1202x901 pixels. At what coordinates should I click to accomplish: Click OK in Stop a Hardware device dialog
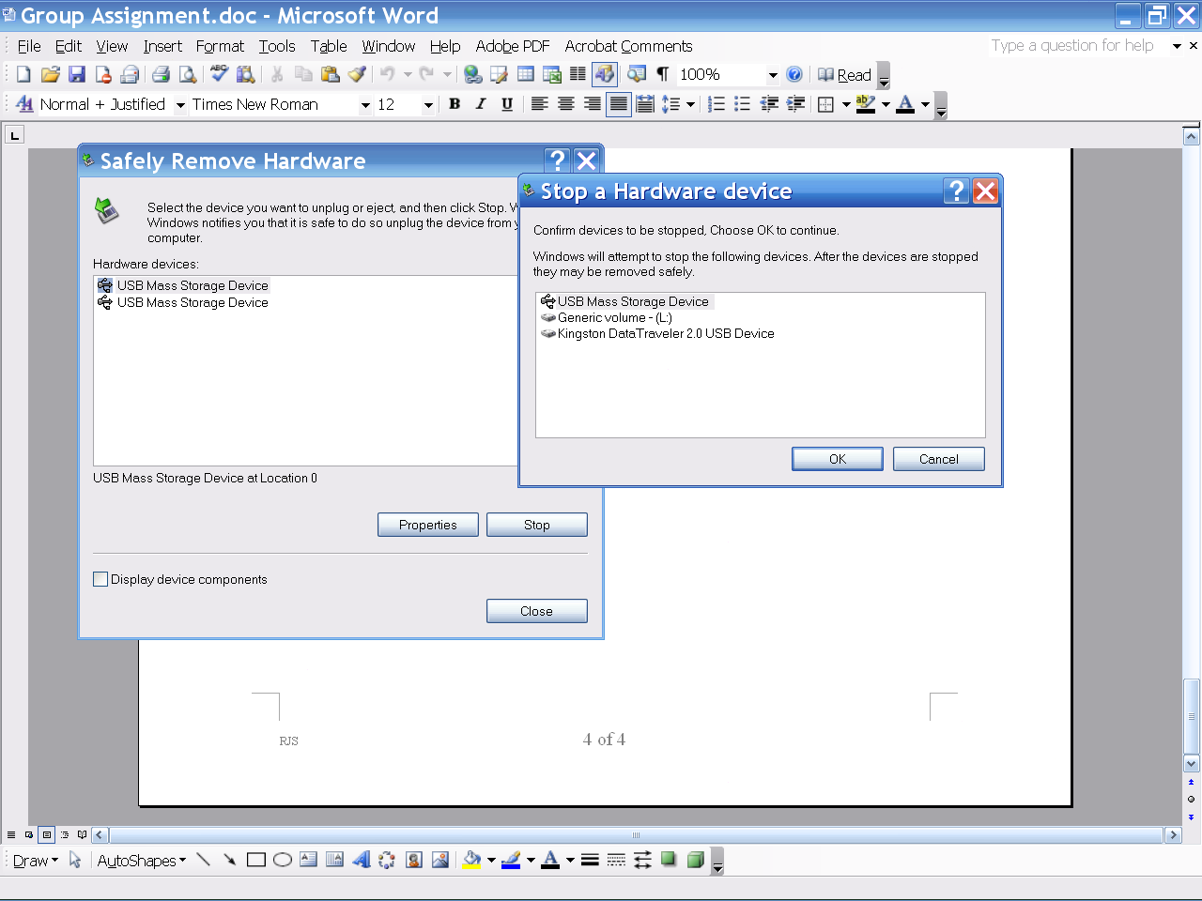(838, 459)
